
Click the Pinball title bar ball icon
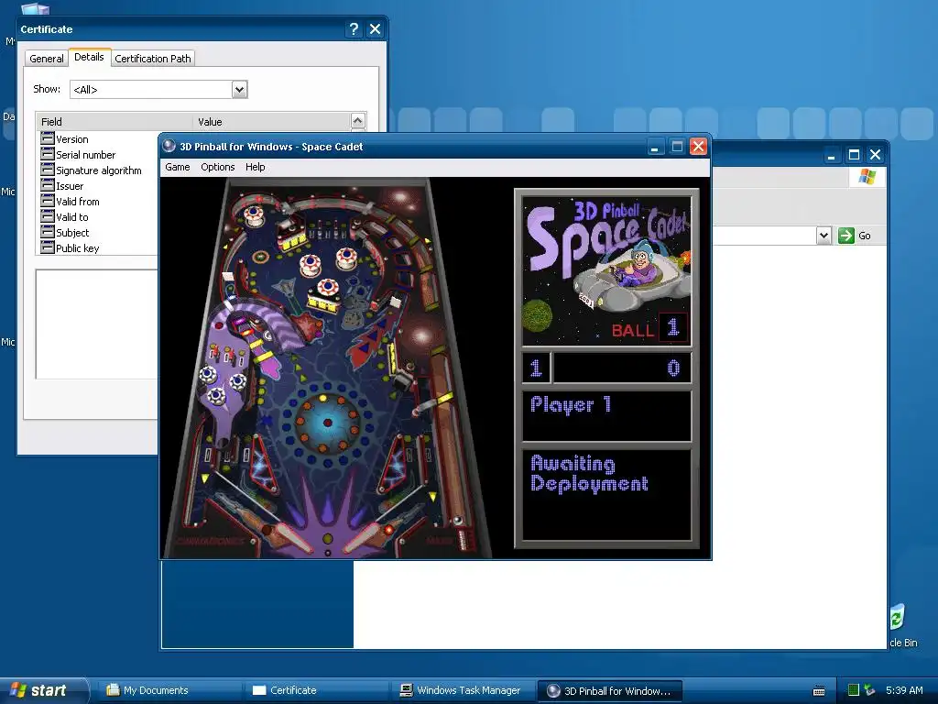pyautogui.click(x=169, y=146)
